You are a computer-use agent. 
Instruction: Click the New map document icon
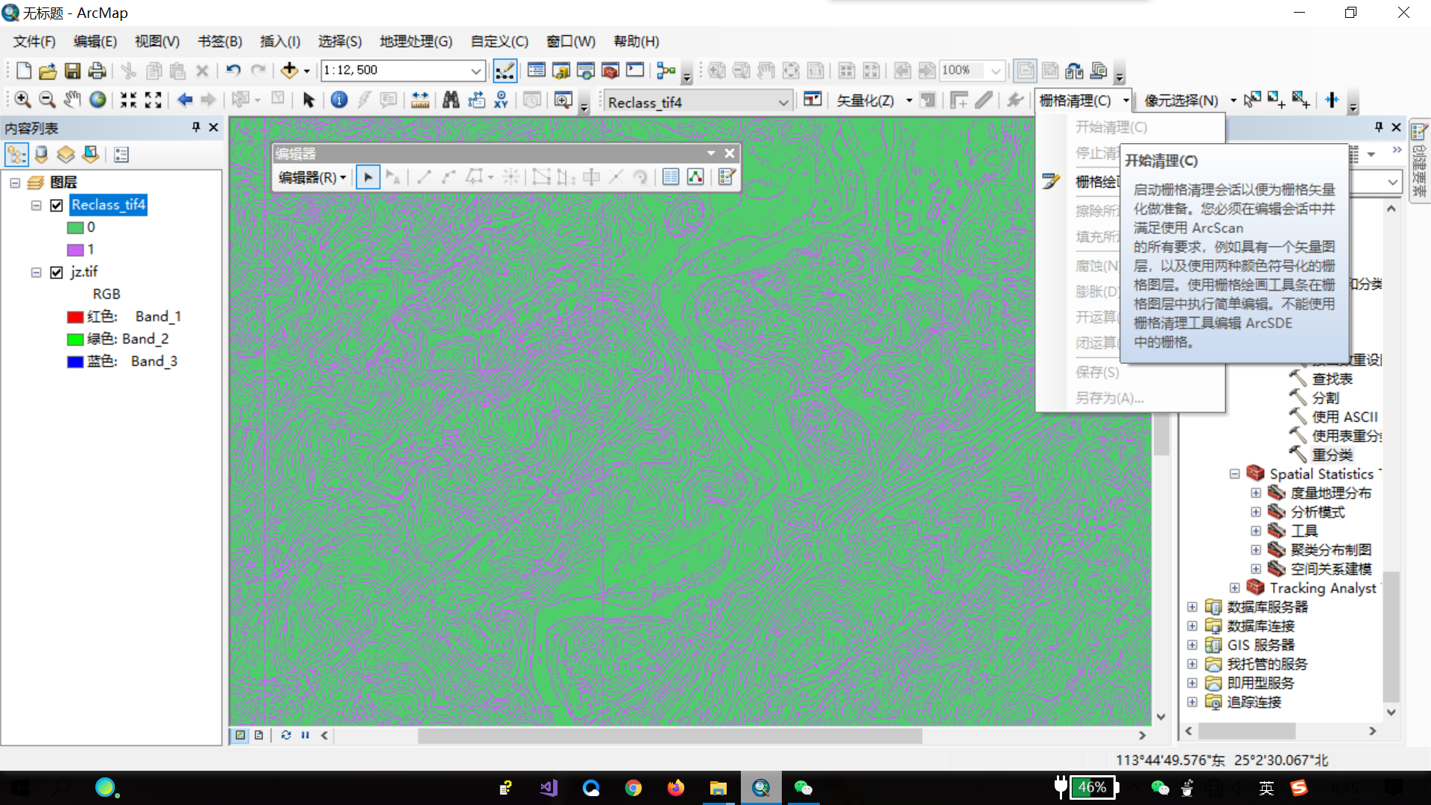(24, 71)
